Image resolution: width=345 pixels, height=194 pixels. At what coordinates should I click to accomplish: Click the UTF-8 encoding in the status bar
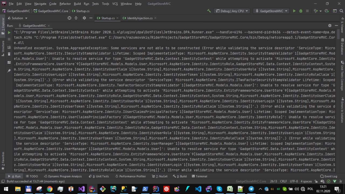294,181
